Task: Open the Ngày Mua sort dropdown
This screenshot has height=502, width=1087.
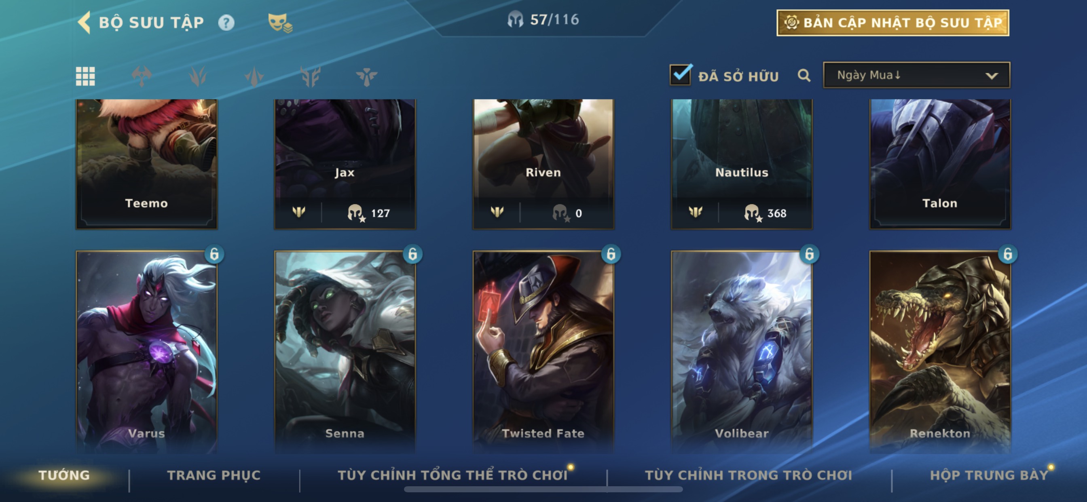Action: (916, 75)
